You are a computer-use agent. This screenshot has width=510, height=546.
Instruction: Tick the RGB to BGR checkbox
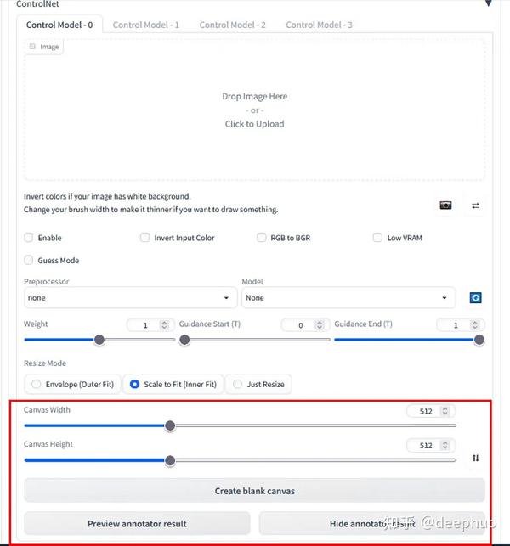coord(262,238)
